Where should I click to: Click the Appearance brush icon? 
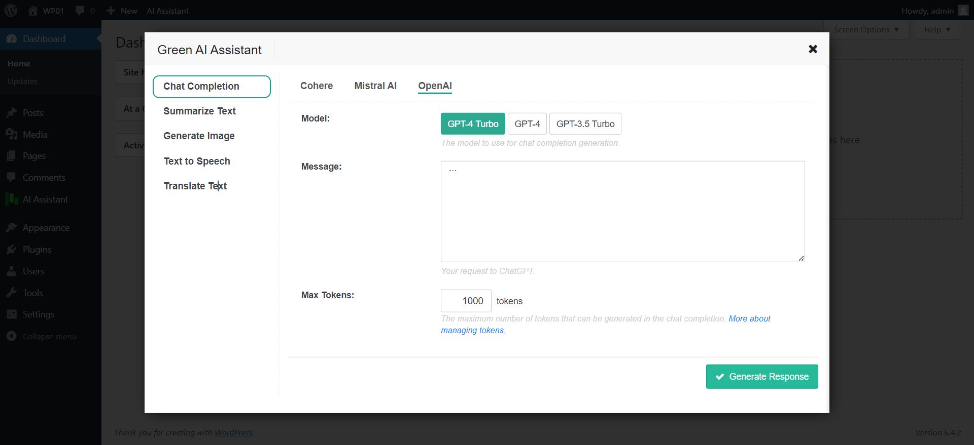[x=12, y=228]
